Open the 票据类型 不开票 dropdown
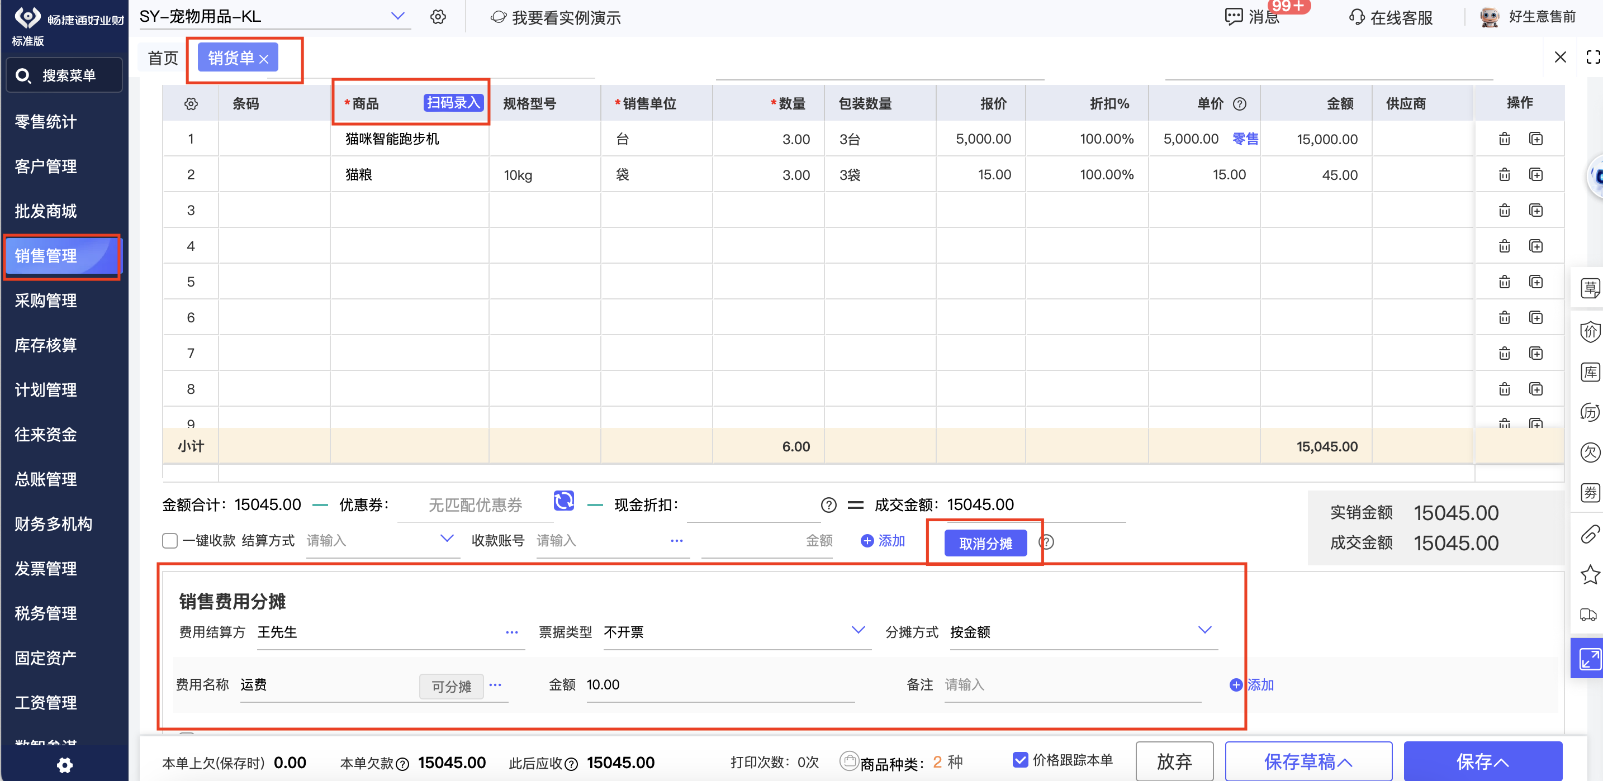Screen dimensions: 1603x781 tap(857, 630)
